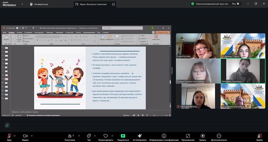
Task: Open the Участники participants panel
Action: (x=69, y=136)
